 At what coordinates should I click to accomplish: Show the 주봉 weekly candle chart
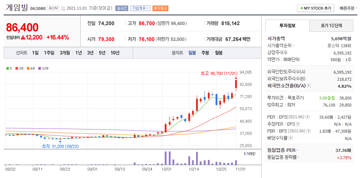coord(206,53)
